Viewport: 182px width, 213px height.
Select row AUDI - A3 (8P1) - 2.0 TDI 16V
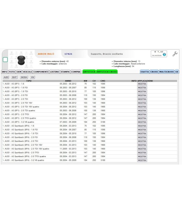tap(90, 103)
